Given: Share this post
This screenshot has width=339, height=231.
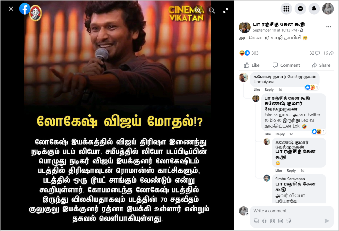Looking at the screenshot, I should point(321,65).
